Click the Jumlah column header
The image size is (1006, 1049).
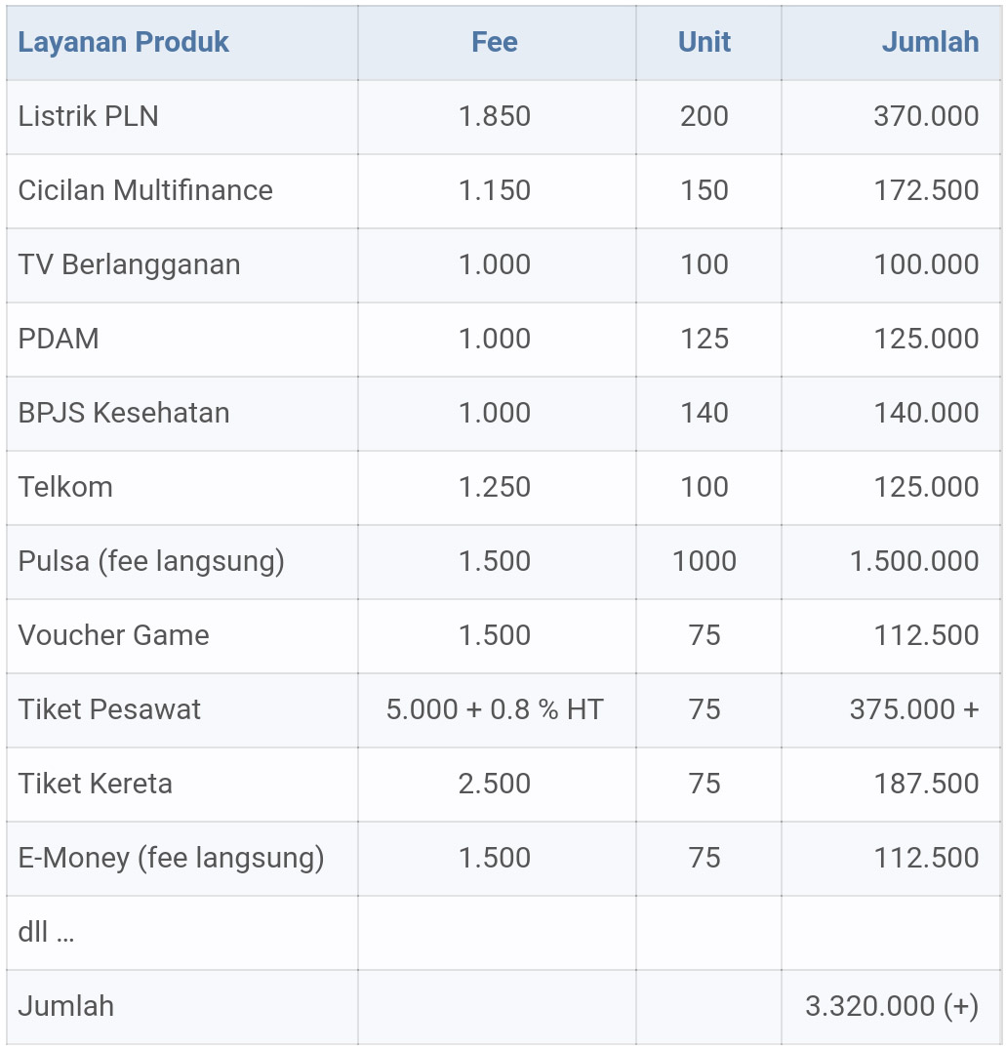click(931, 42)
